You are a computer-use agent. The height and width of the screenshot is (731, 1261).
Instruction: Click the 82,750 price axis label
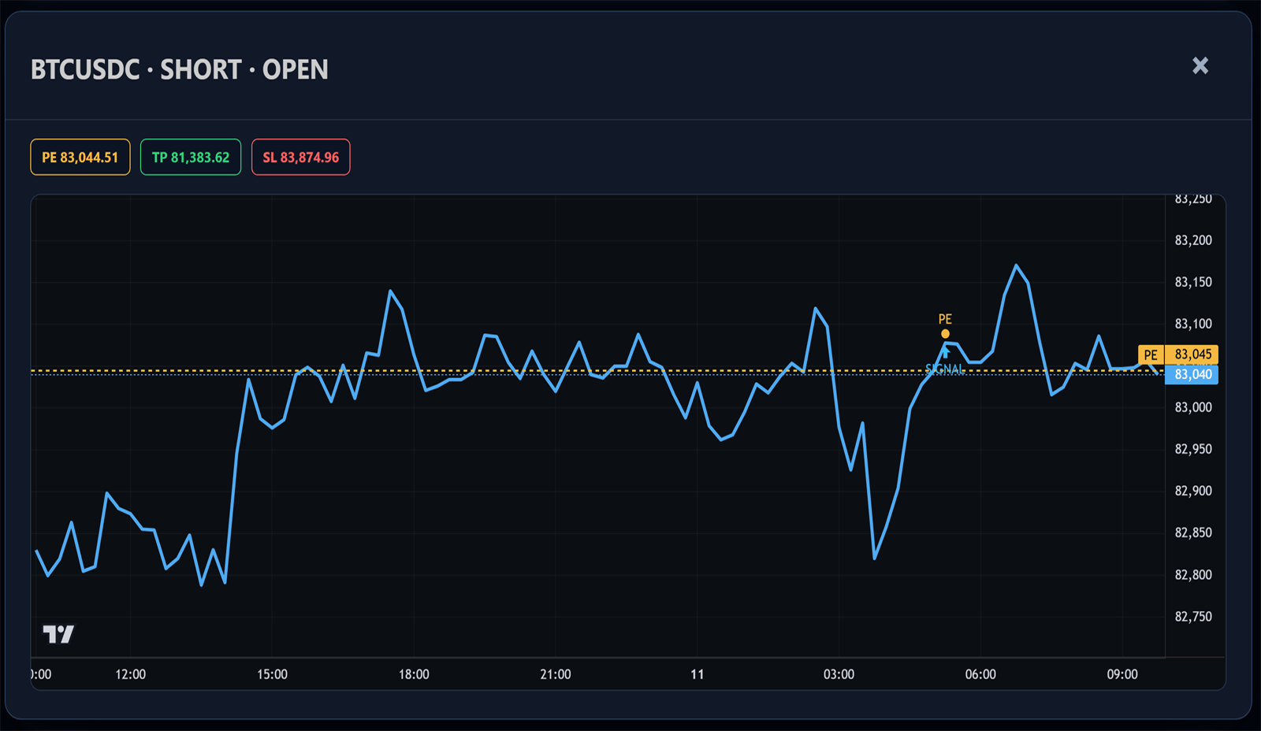[x=1193, y=617]
